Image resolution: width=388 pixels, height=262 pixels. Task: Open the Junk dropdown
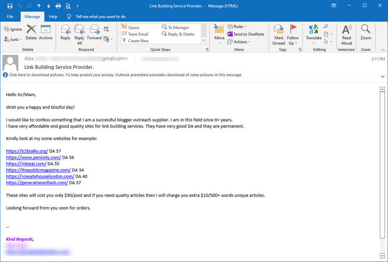coord(13,39)
